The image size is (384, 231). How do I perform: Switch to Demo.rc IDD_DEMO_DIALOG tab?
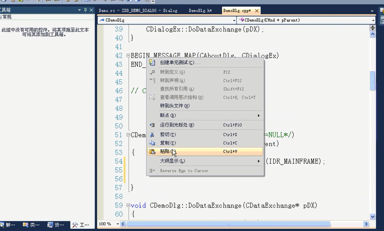pos(138,11)
